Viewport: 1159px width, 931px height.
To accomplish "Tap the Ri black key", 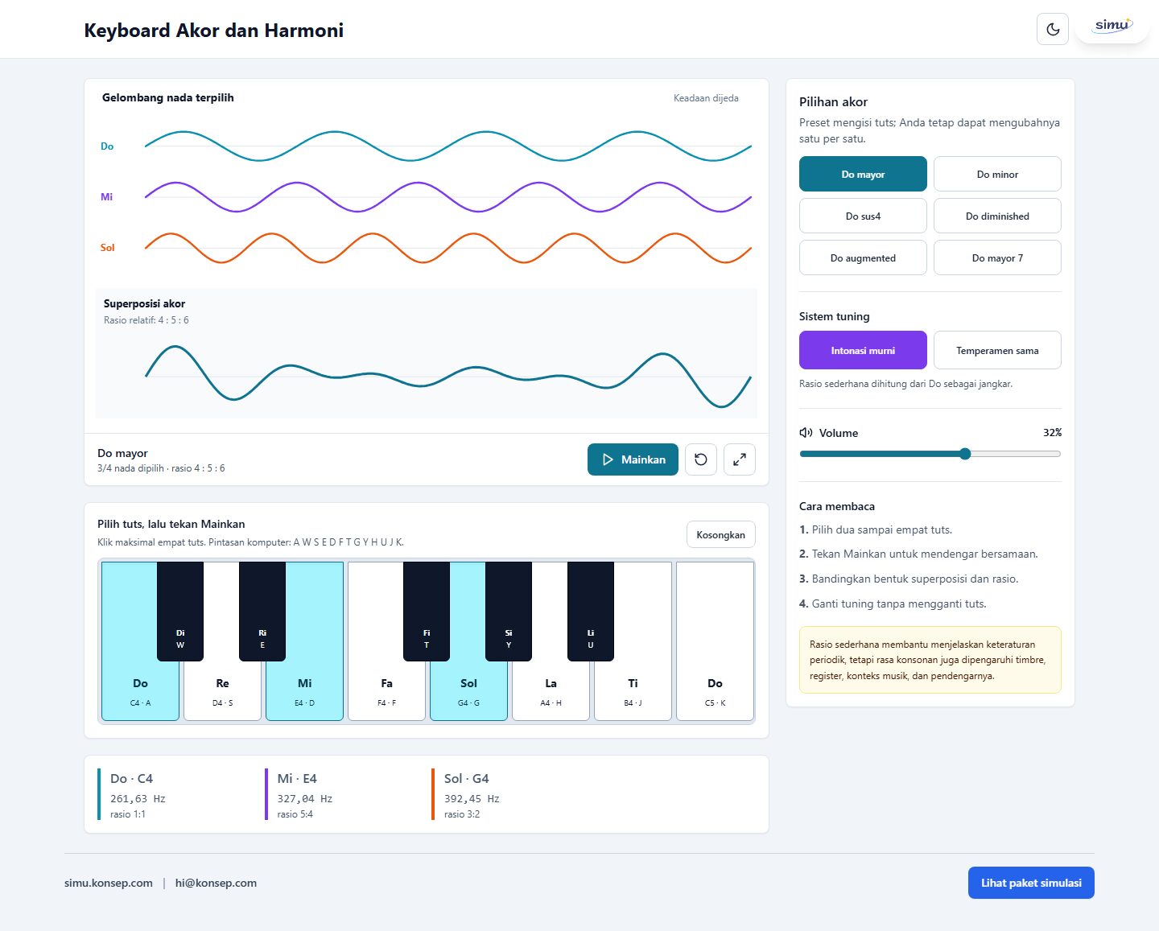I will tap(262, 612).
